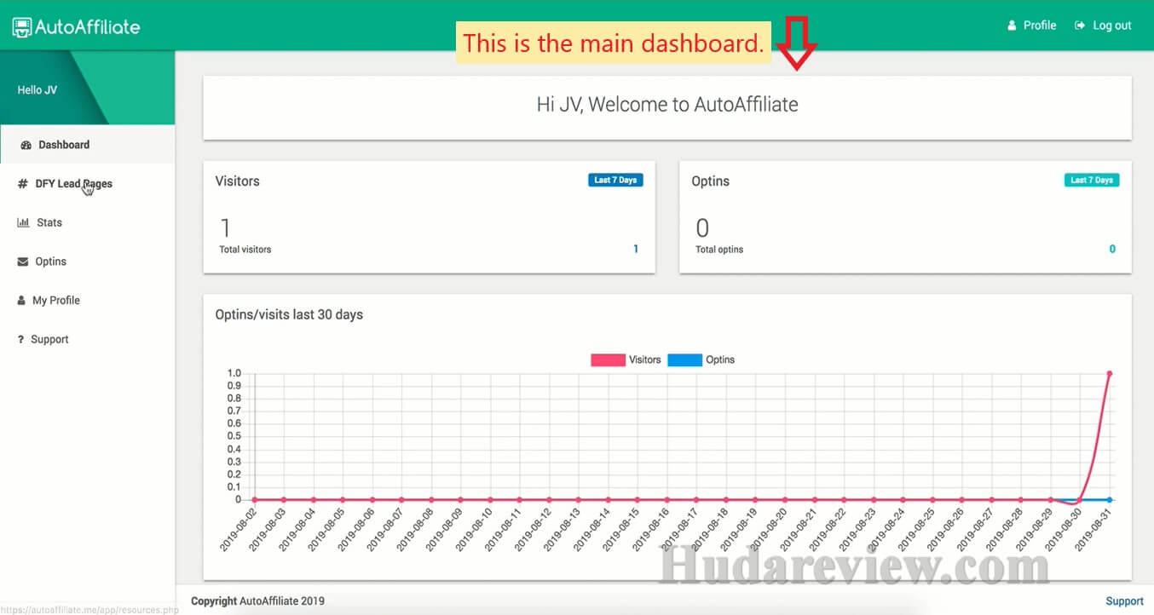This screenshot has height=615, width=1154.
Task: Click the Optins envelope icon
Action: pos(23,262)
